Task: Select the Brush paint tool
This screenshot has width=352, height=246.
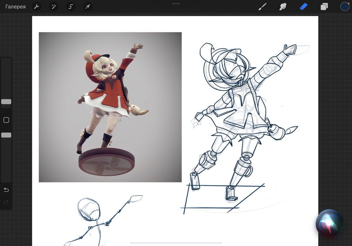Action: pos(262,6)
